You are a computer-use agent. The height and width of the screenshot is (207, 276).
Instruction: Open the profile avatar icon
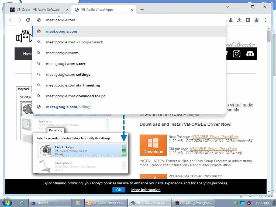point(257,20)
